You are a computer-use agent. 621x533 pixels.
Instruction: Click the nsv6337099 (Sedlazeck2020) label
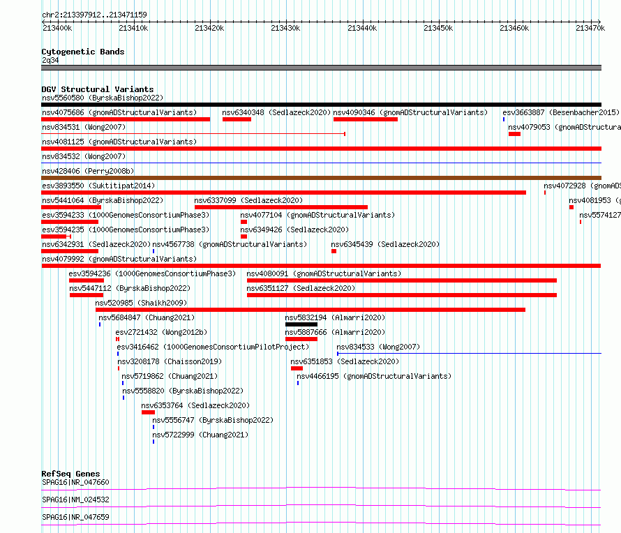248,200
